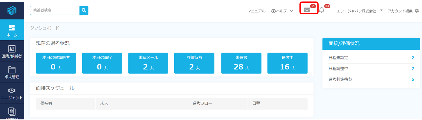Click the magnifier search button

84,10
